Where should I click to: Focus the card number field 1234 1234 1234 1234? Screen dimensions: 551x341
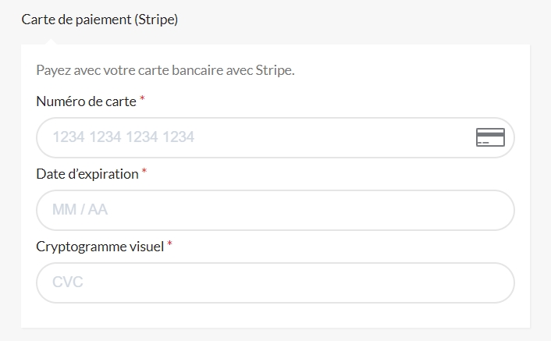tap(275, 137)
